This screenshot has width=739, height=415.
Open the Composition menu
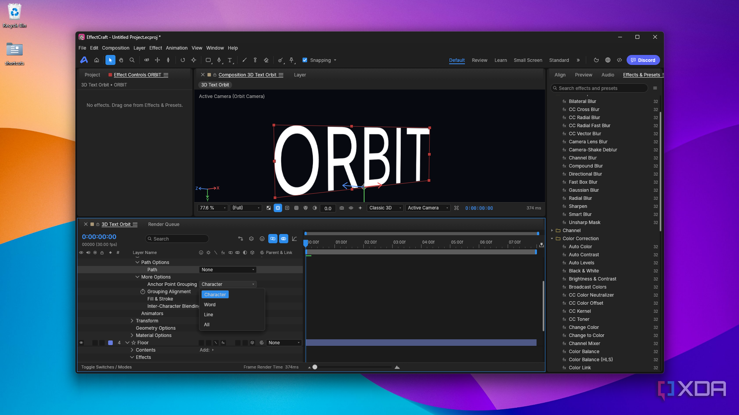pos(115,48)
